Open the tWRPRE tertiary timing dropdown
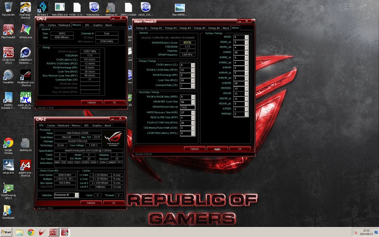 [x=246, y=84]
